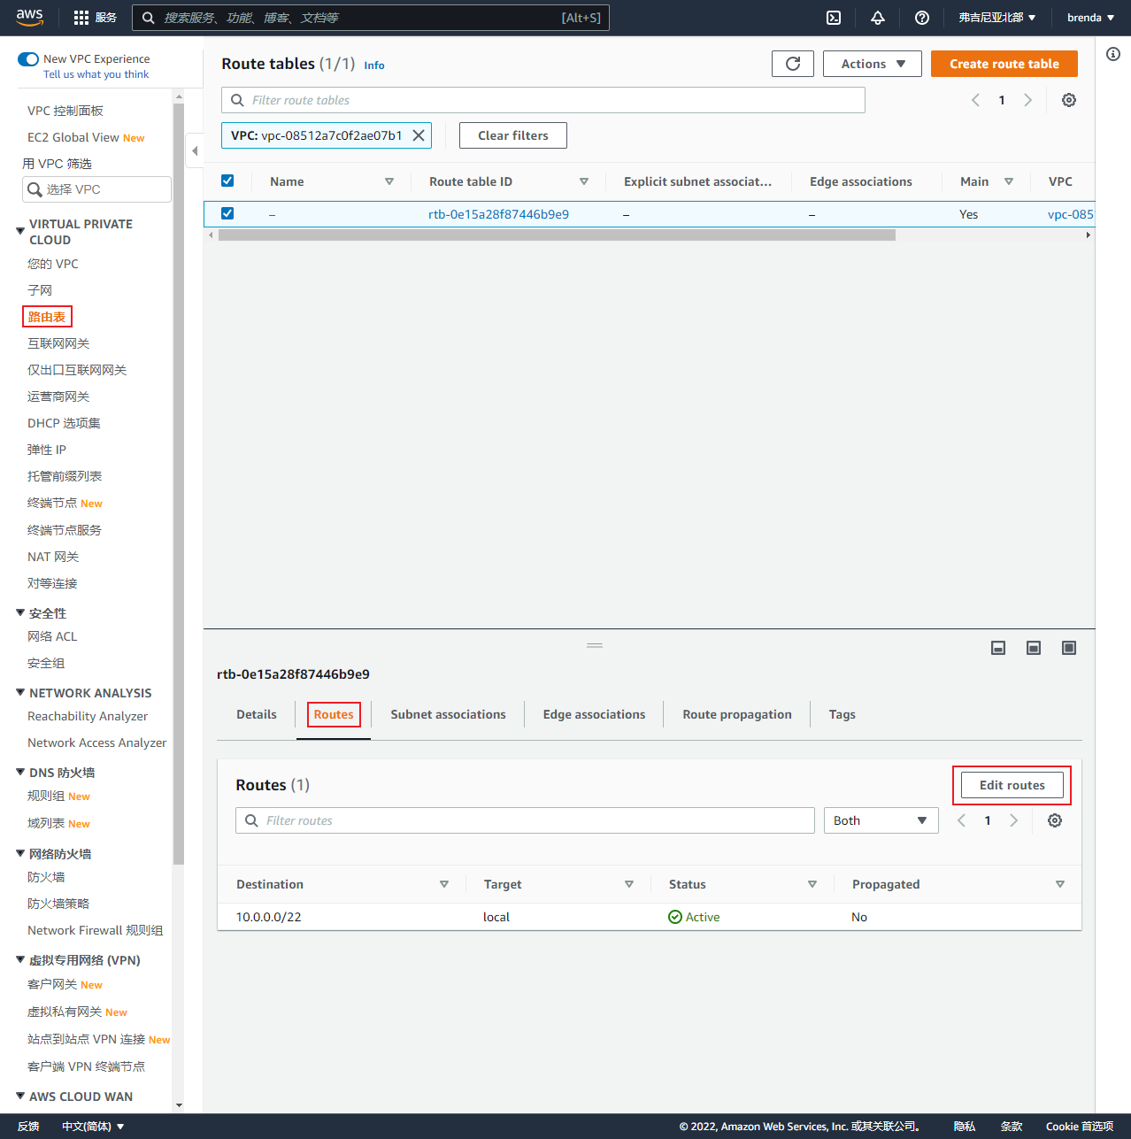Open the Actions dropdown
The image size is (1131, 1139).
tap(873, 64)
